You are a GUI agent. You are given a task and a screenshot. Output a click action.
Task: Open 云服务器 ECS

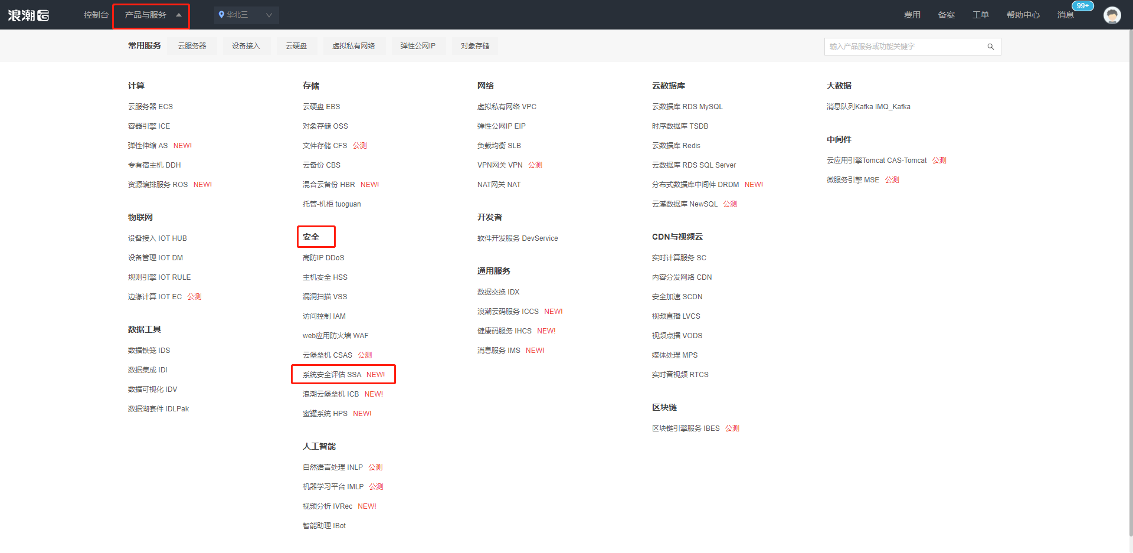(x=150, y=107)
